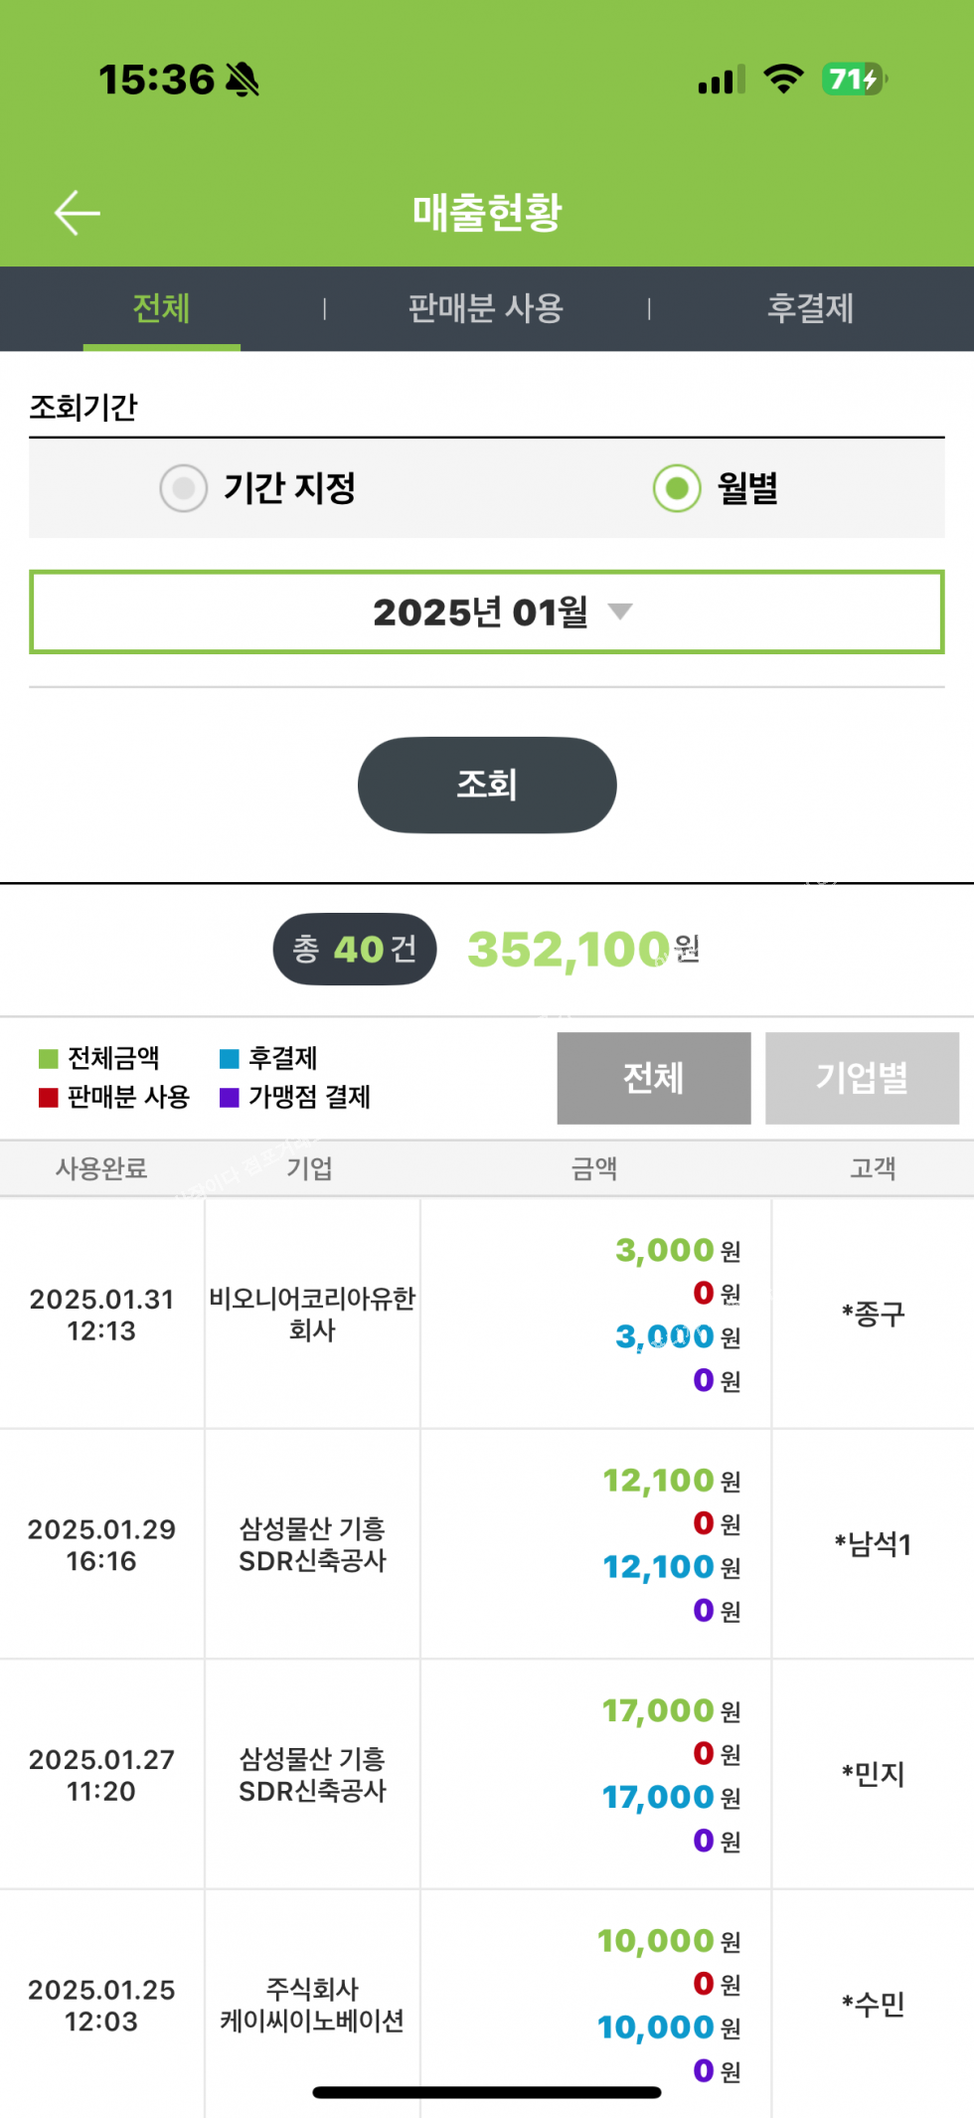Image resolution: width=974 pixels, height=2118 pixels.
Task: Select the 기간 지정 radio button
Action: 184,488
